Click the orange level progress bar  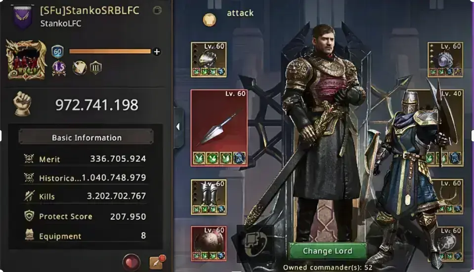[110, 52]
